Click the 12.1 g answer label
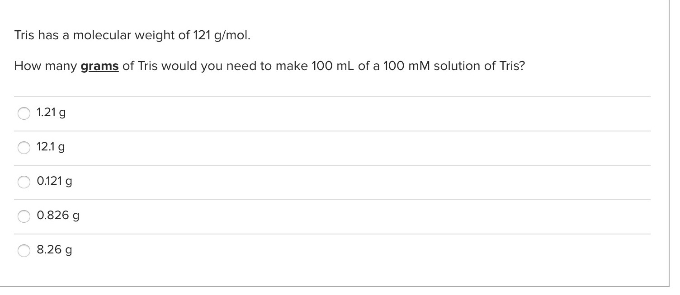 coord(50,147)
